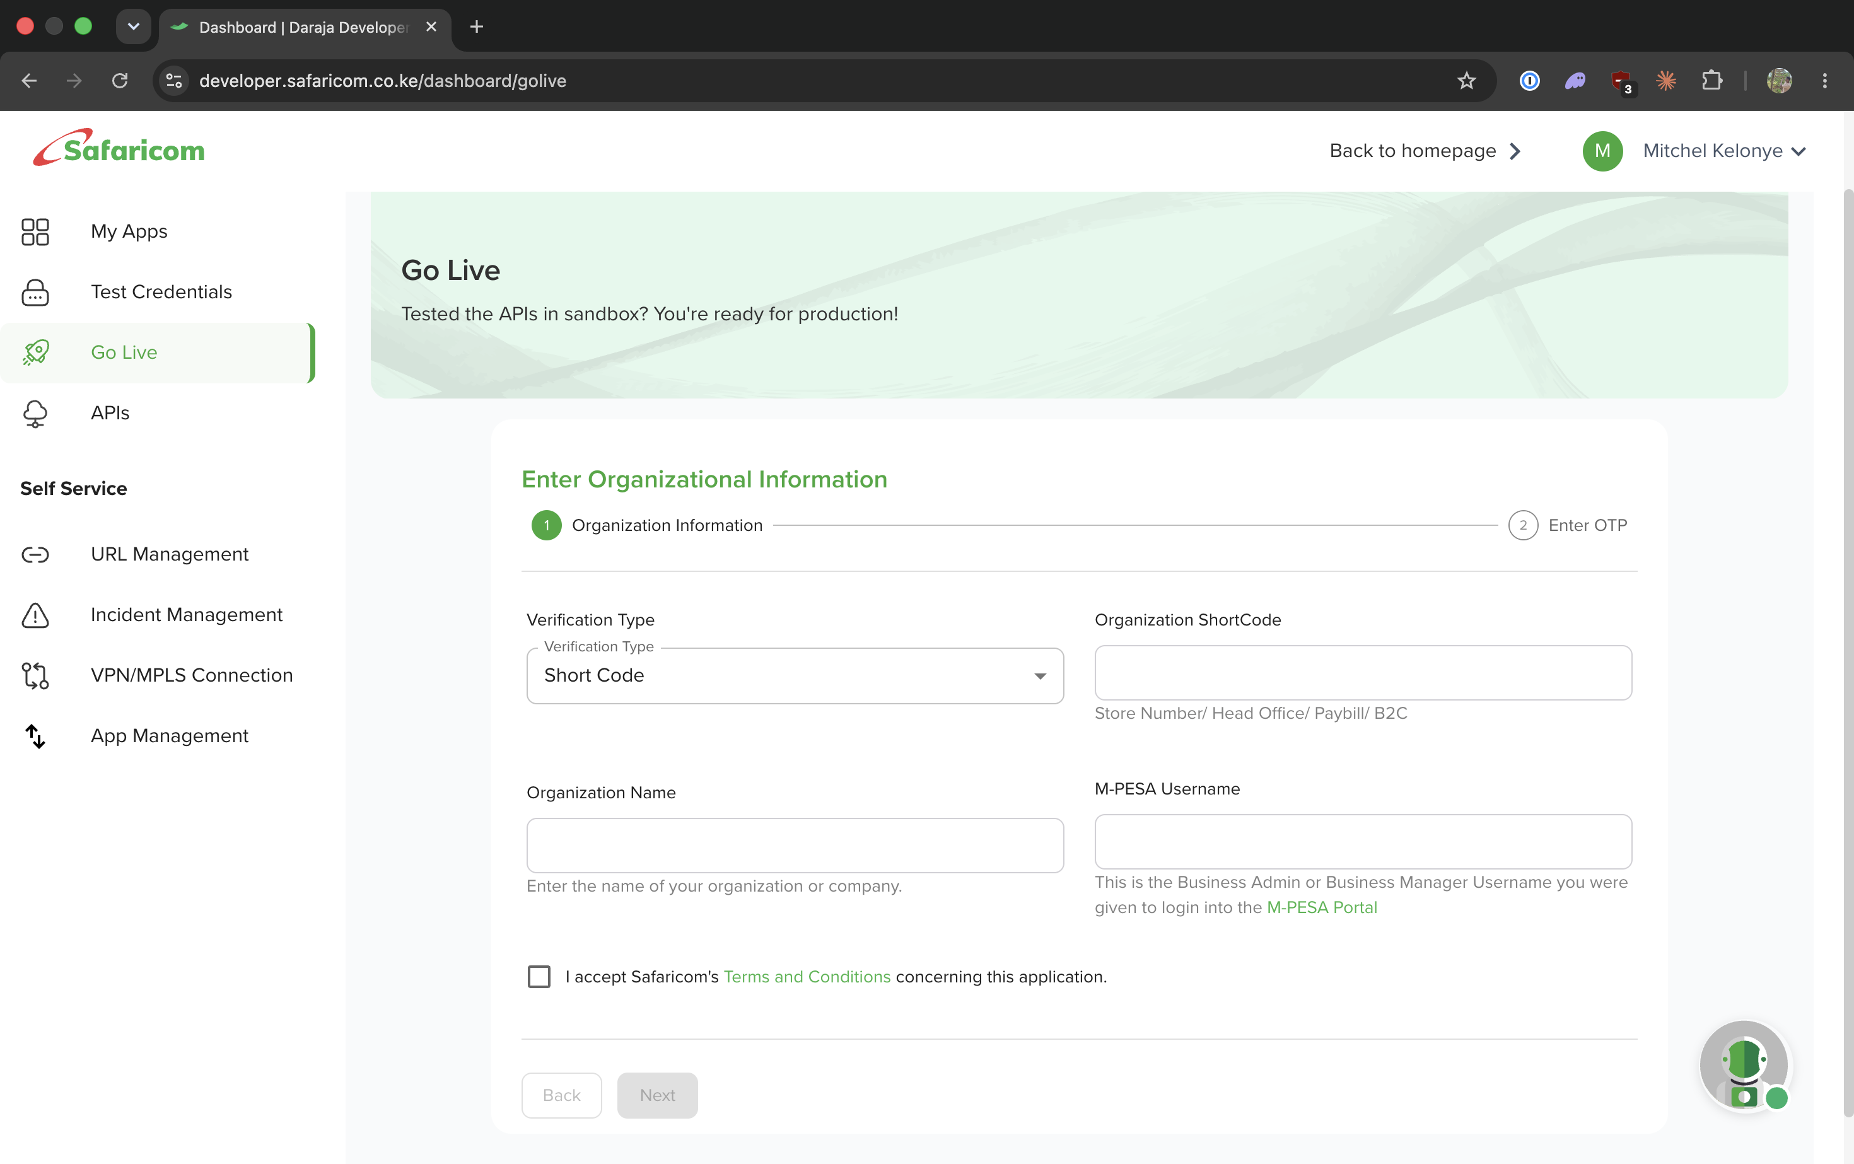Screen dimensions: 1854x1164
Task: Click the URL Management link icon
Action: click(x=35, y=554)
